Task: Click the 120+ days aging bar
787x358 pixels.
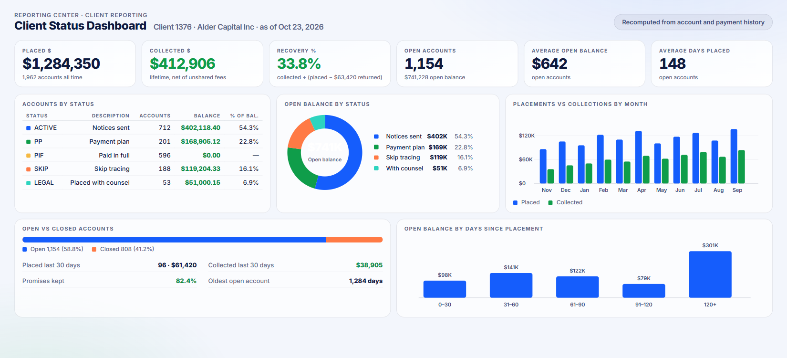Action: click(x=710, y=274)
